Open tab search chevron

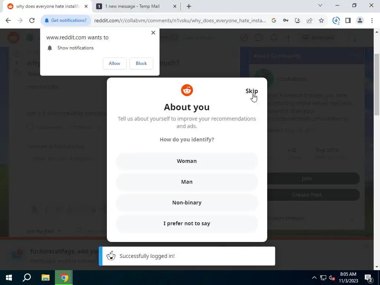tap(320, 5)
